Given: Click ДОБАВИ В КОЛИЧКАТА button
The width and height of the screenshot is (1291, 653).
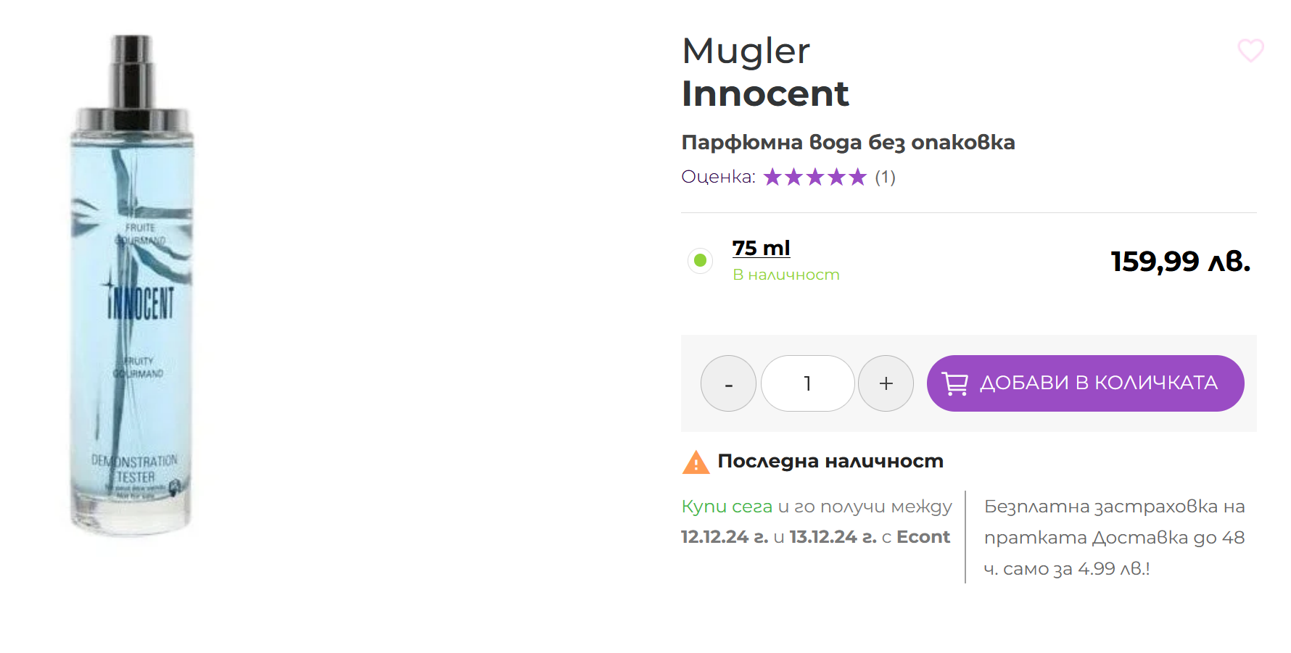Looking at the screenshot, I should pyautogui.click(x=1085, y=383).
